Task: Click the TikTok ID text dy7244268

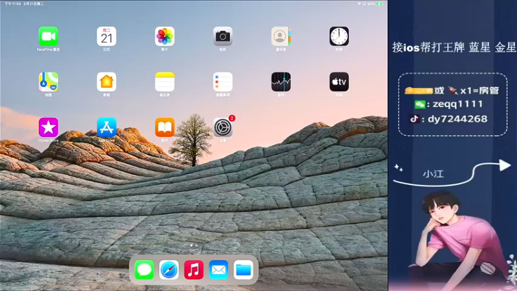Action: tap(458, 119)
